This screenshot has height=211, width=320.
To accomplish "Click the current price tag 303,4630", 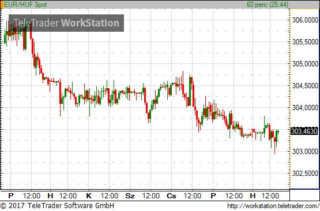I will 304,131.
